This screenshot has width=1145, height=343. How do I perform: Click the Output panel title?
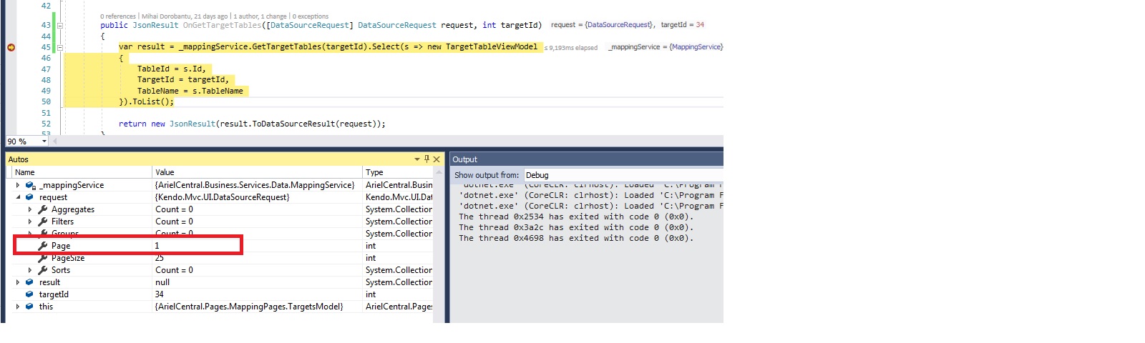(464, 159)
